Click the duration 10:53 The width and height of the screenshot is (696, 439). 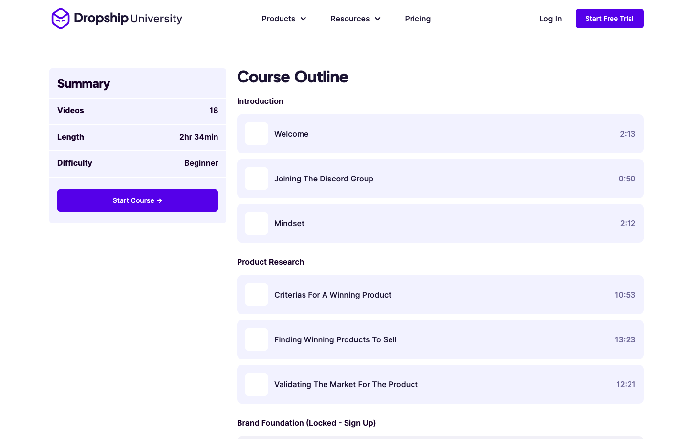[x=625, y=295]
